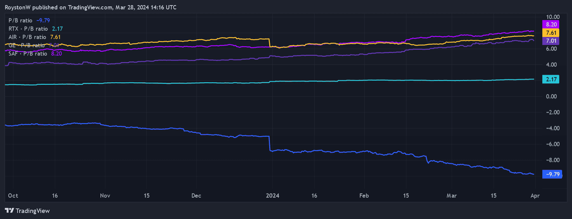Click the purple 8.20 price tag
The height and width of the screenshot is (219, 572).
tap(551, 25)
